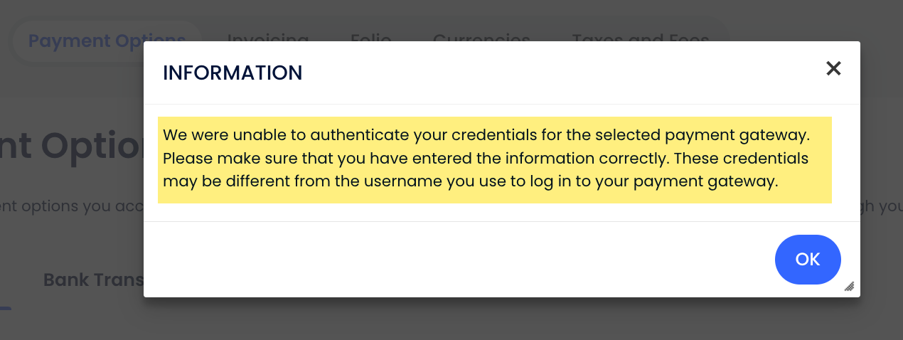903x340 pixels.
Task: Go to the Currencies tab
Action: [x=481, y=36]
